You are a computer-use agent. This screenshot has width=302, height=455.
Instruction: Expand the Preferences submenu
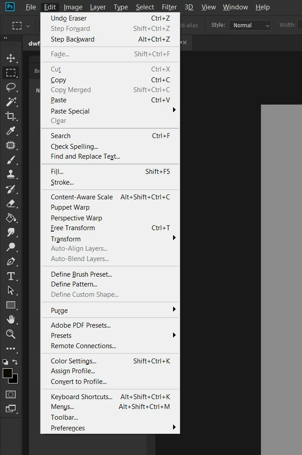pyautogui.click(x=110, y=428)
